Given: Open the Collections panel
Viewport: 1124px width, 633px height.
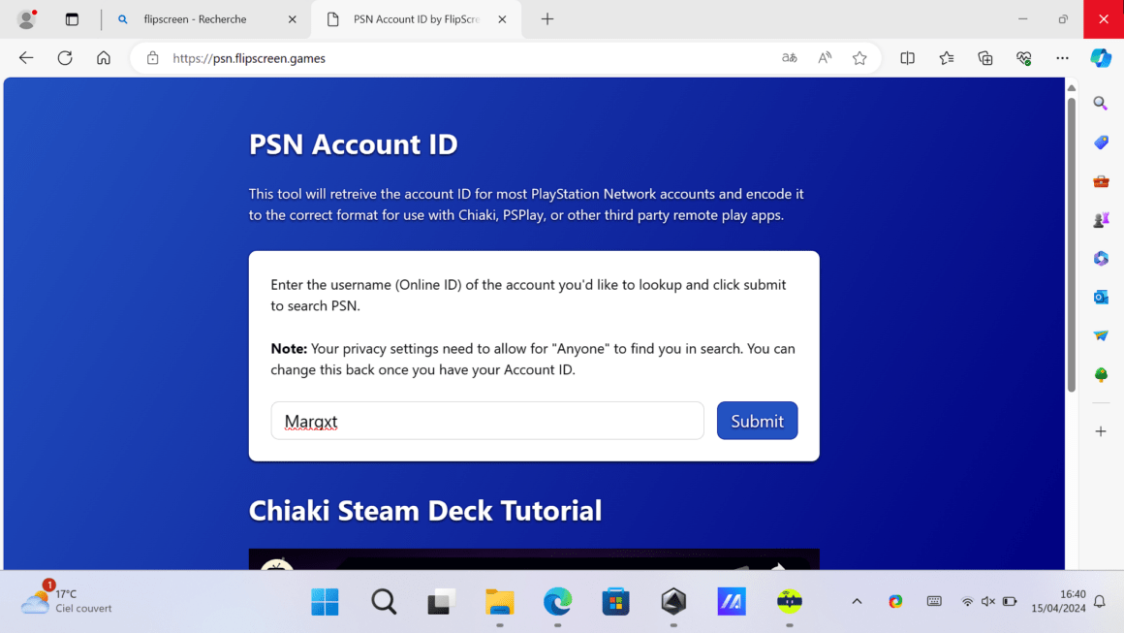Looking at the screenshot, I should coord(984,58).
